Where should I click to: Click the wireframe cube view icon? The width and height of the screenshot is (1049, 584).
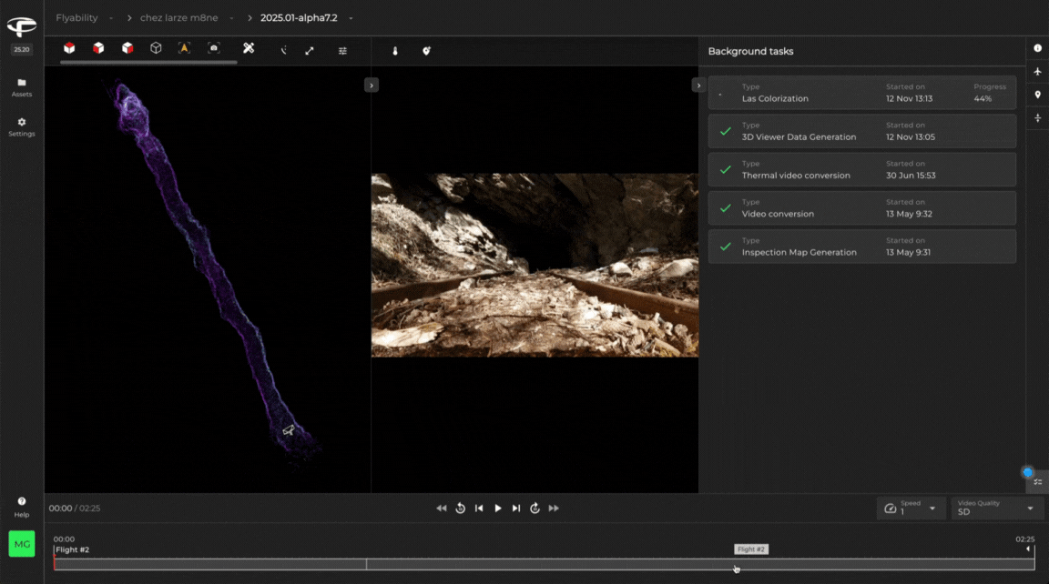pyautogui.click(x=156, y=48)
